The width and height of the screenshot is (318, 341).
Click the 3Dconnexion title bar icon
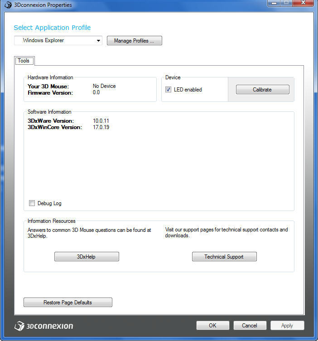[8, 5]
